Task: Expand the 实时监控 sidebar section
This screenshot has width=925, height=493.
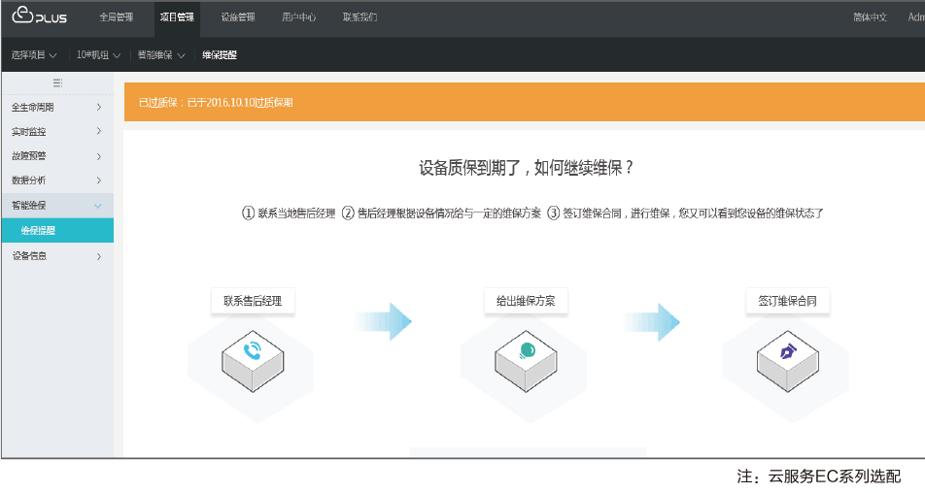Action: point(56,131)
